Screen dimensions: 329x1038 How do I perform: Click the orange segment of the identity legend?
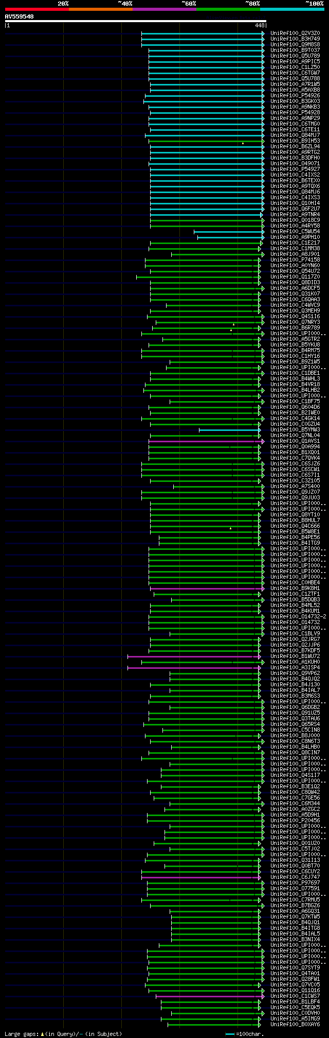click(100, 9)
